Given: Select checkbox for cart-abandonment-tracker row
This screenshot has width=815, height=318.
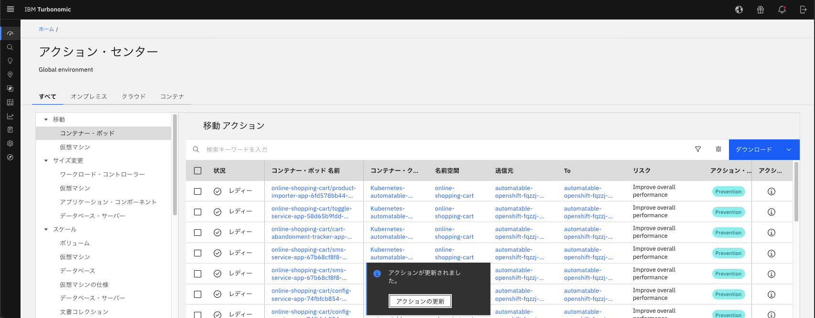Looking at the screenshot, I should click(198, 233).
